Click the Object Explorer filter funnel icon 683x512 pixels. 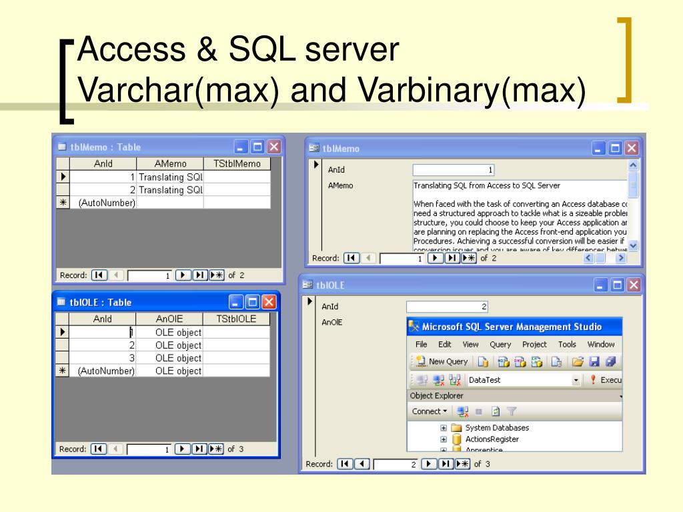(512, 411)
